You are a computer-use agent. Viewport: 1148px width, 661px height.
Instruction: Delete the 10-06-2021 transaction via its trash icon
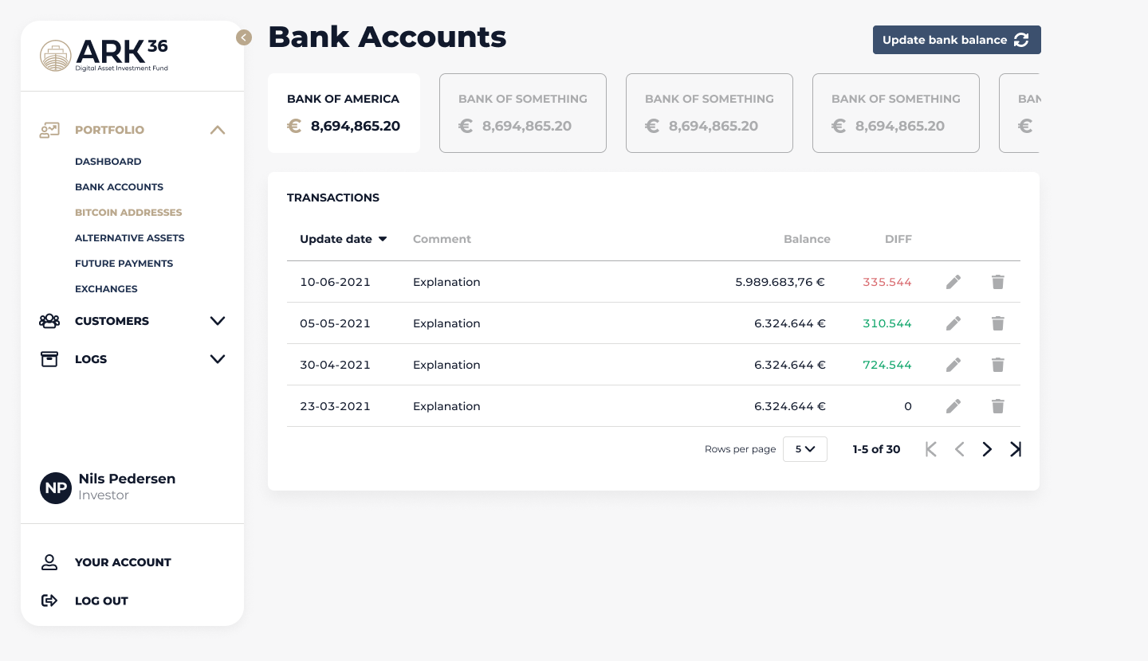click(997, 282)
